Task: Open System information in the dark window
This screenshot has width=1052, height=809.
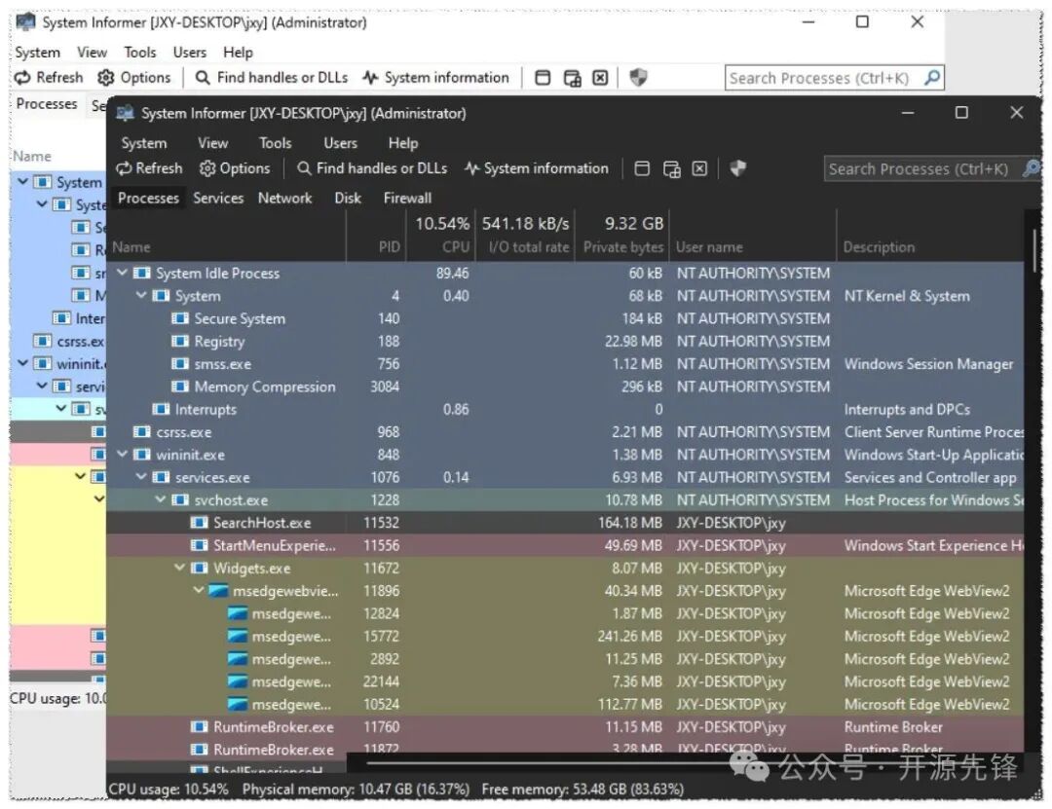Action: coord(537,168)
